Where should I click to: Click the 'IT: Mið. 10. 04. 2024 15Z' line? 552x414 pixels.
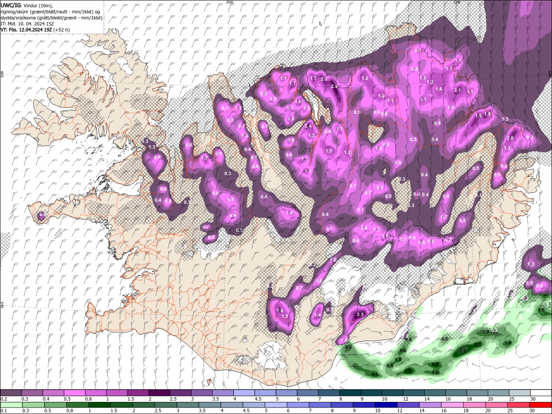28,24
